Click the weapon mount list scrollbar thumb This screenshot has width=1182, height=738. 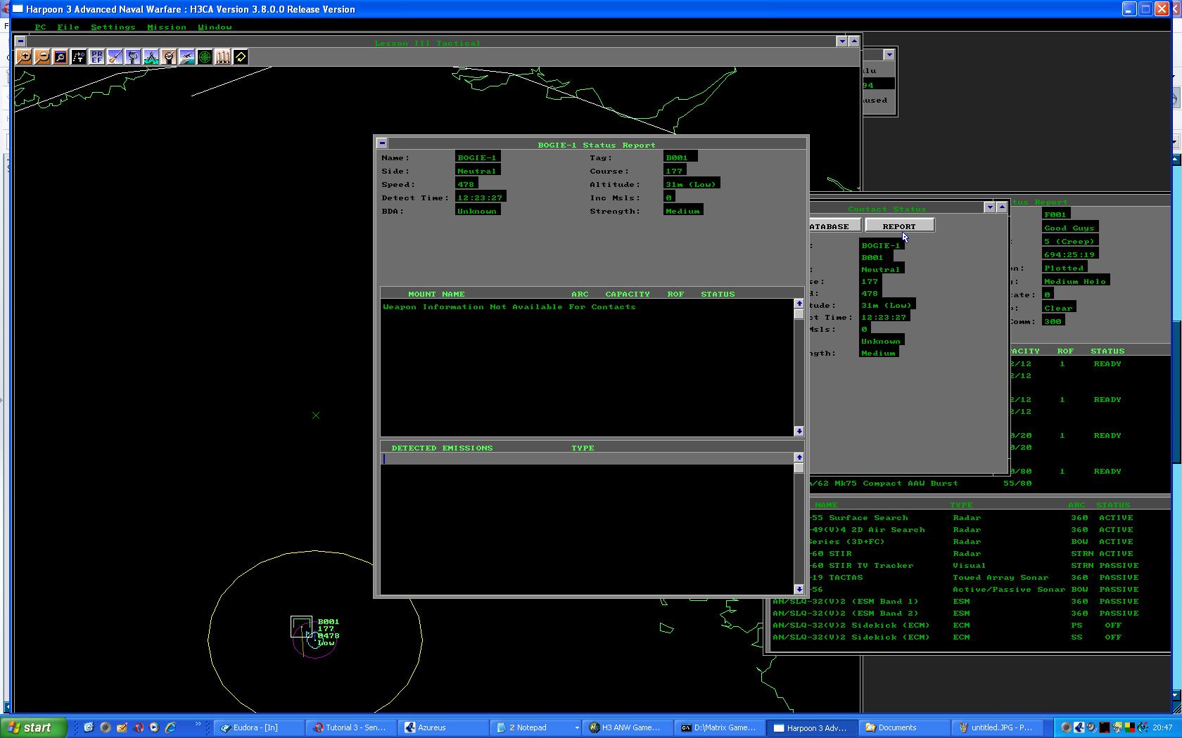tap(799, 314)
